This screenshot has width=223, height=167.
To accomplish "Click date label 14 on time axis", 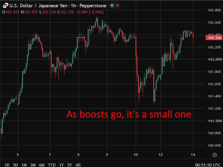I will click(x=193, y=155).
